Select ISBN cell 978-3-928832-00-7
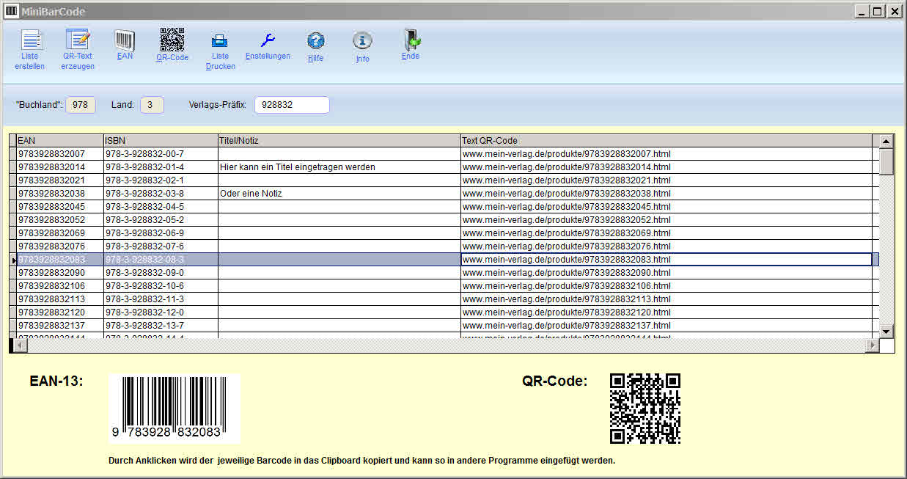 click(x=161, y=154)
